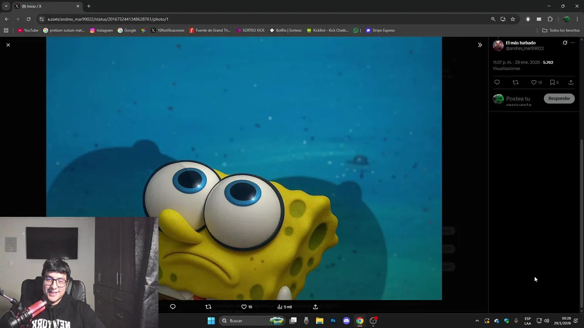This screenshot has height=328, width=584.
Task: Open the SORTEO KICK bookmark
Action: pyautogui.click(x=250, y=31)
